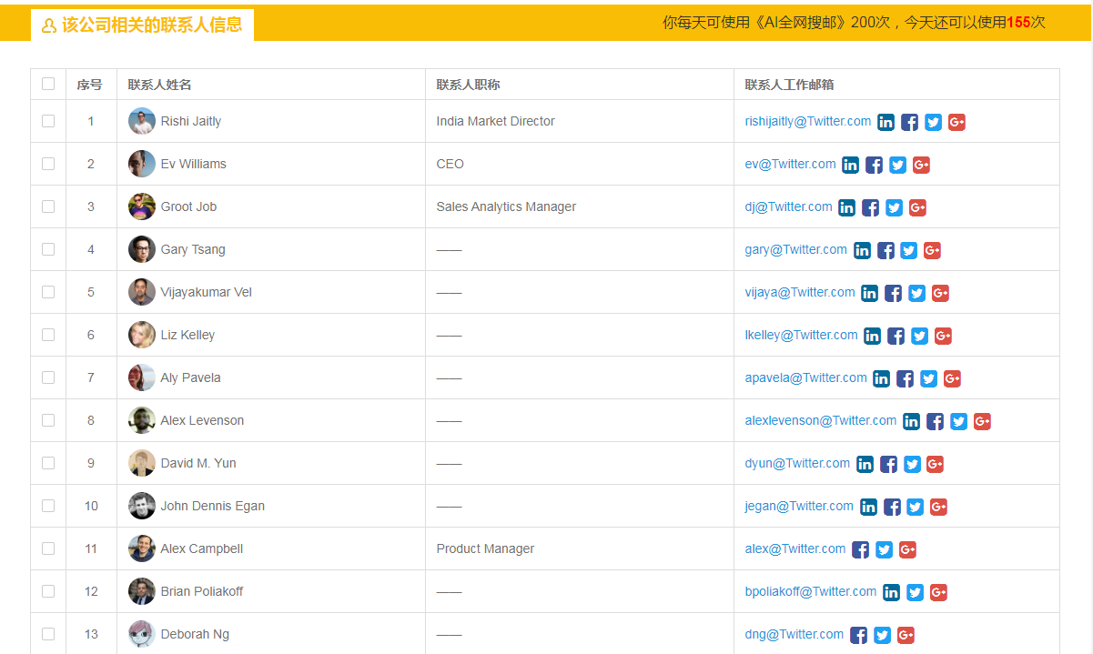Open Gary Tsang's Twitter icon
Image resolution: width=1093 pixels, height=654 pixels.
(x=908, y=251)
